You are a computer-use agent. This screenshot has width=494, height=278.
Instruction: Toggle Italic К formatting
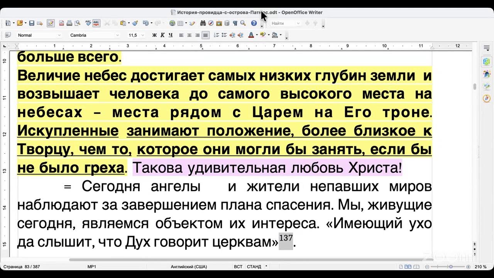pyautogui.click(x=162, y=35)
